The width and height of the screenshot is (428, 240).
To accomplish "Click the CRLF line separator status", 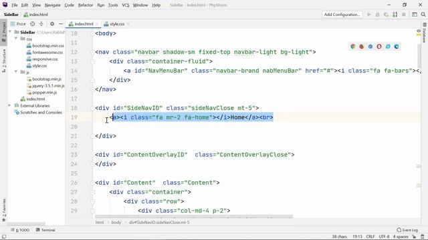I will tap(370, 237).
